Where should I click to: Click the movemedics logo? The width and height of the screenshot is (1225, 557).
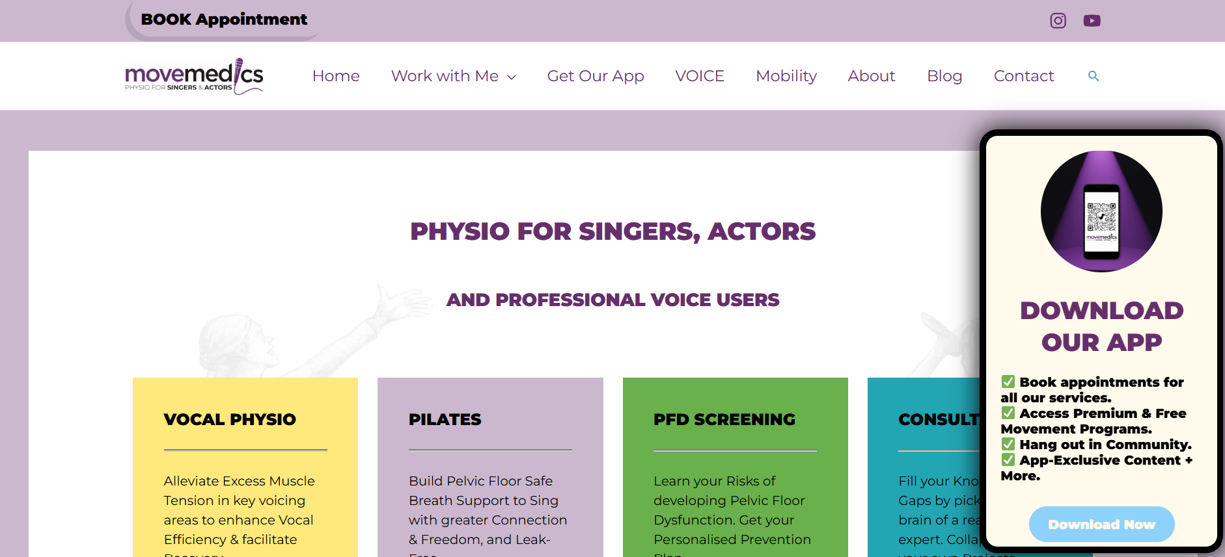click(x=194, y=76)
